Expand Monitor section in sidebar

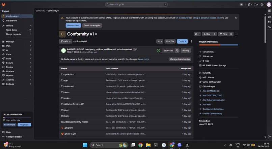(17, 76)
